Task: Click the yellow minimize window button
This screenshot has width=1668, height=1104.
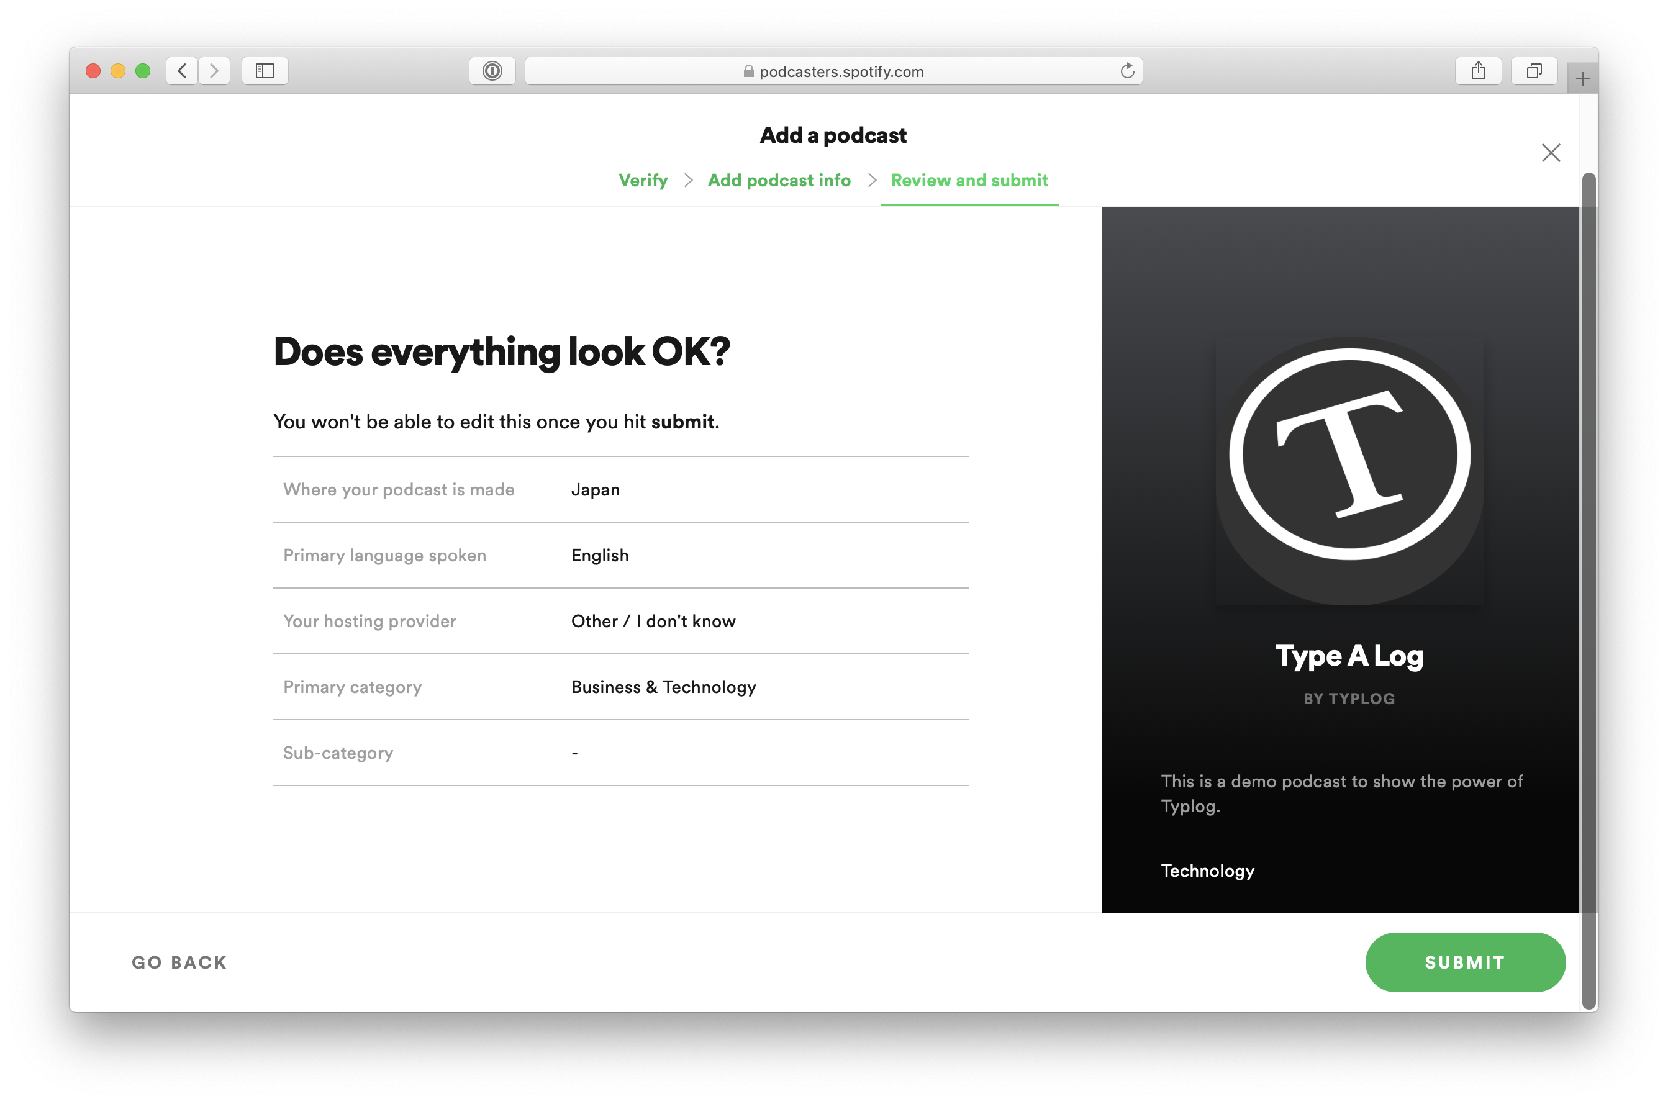Action: point(117,71)
